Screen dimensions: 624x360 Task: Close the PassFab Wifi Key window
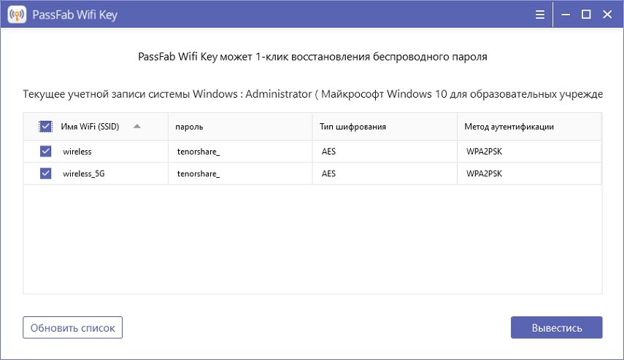click(607, 15)
